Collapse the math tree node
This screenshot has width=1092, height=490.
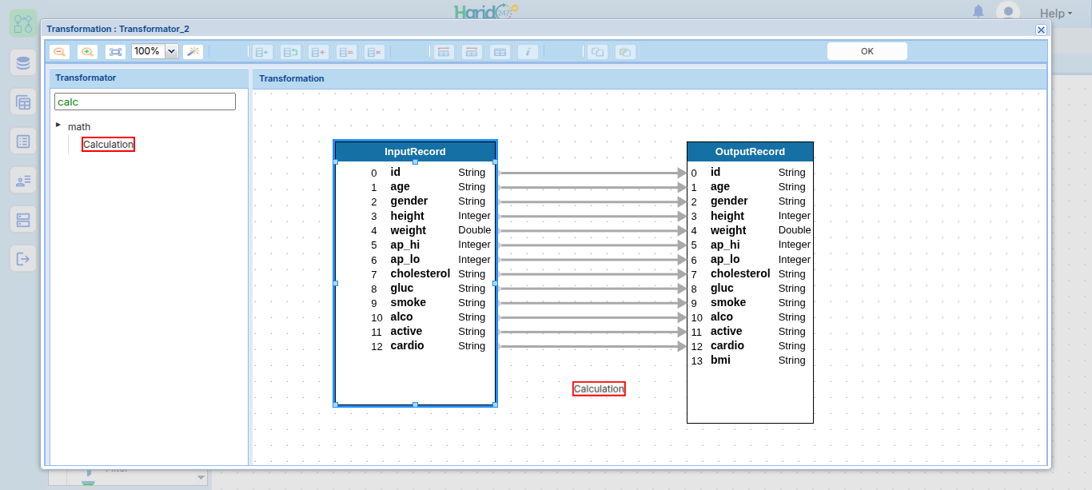58,125
